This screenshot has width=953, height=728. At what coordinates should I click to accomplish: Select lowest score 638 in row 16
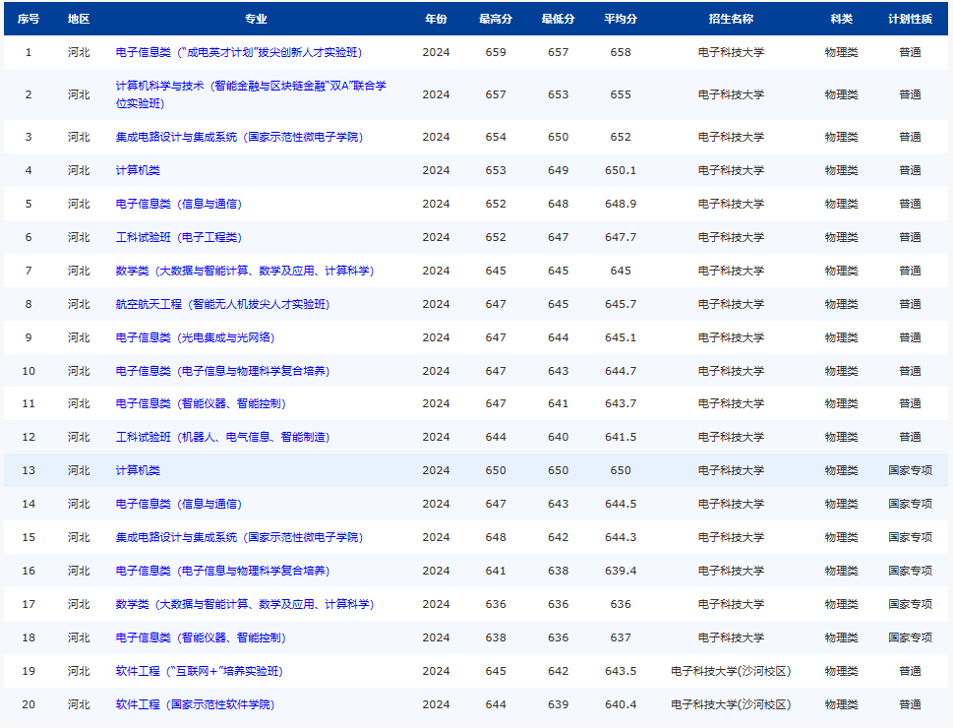559,571
